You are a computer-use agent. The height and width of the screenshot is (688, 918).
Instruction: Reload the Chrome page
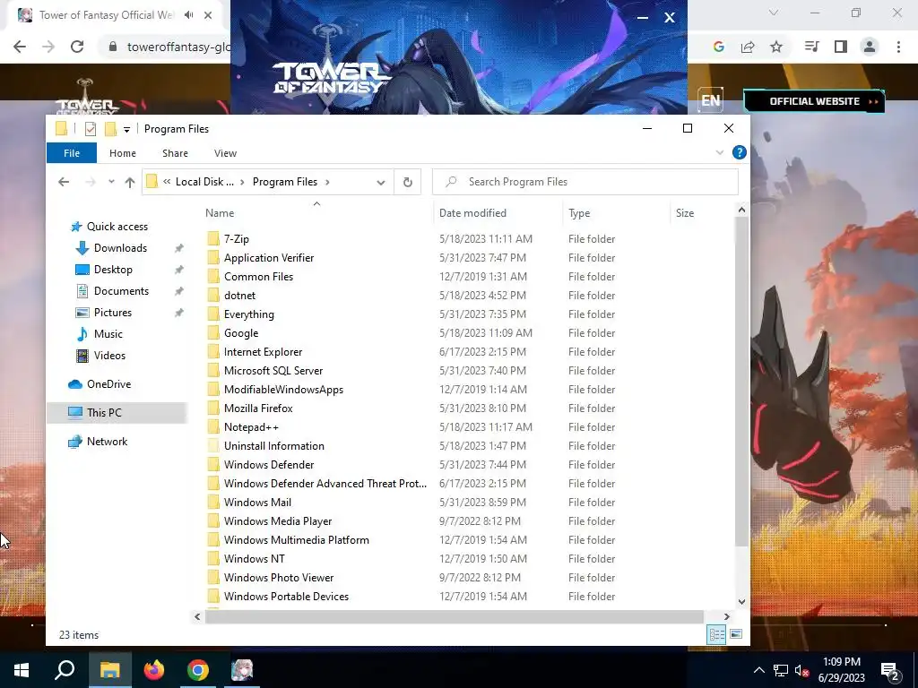[x=77, y=47]
